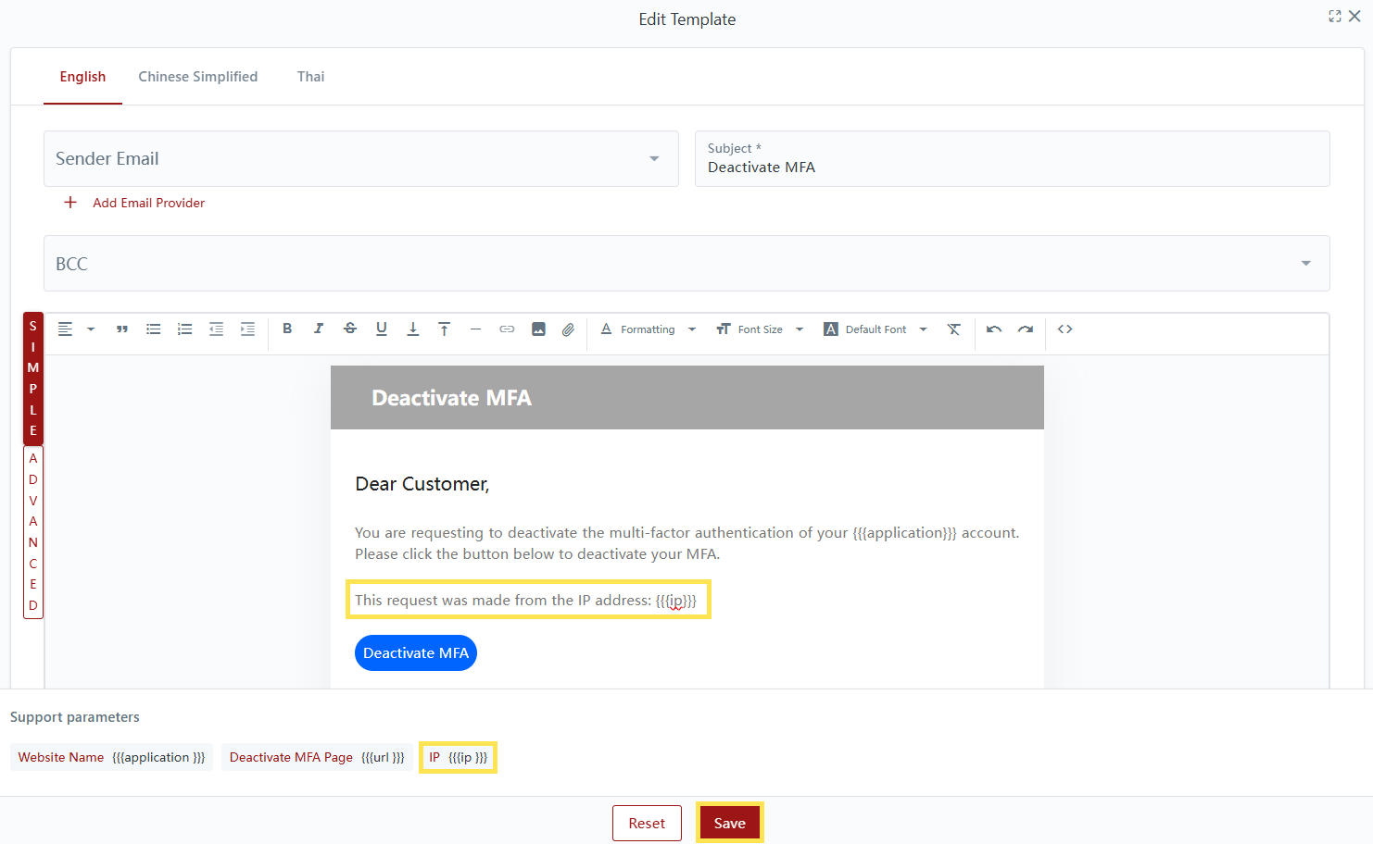Toggle bold formatting in editor toolbar

click(x=287, y=329)
